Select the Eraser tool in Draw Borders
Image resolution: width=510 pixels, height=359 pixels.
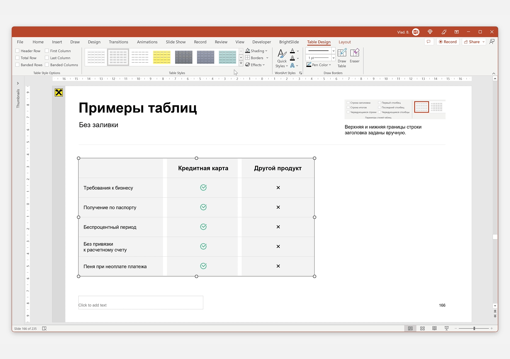[354, 56]
